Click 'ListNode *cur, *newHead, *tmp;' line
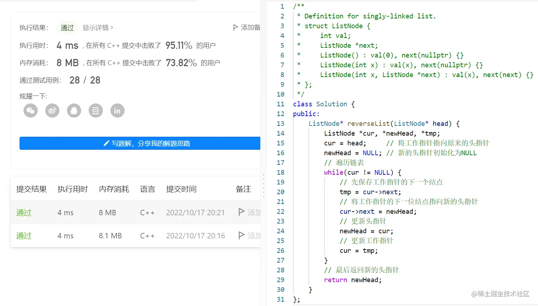Screen dimensions: 538x306 pyautogui.click(x=382, y=133)
